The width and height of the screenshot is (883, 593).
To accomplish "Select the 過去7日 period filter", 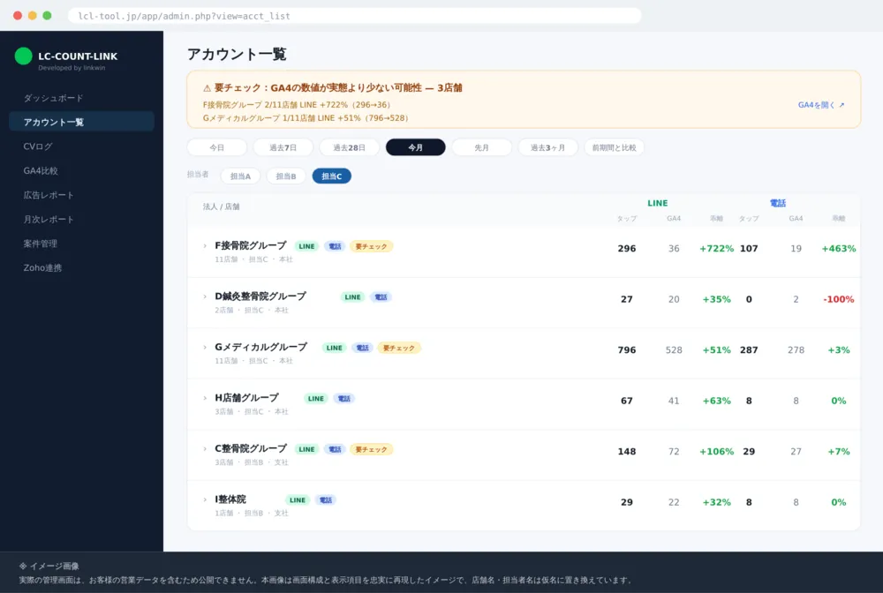I will 283,147.
